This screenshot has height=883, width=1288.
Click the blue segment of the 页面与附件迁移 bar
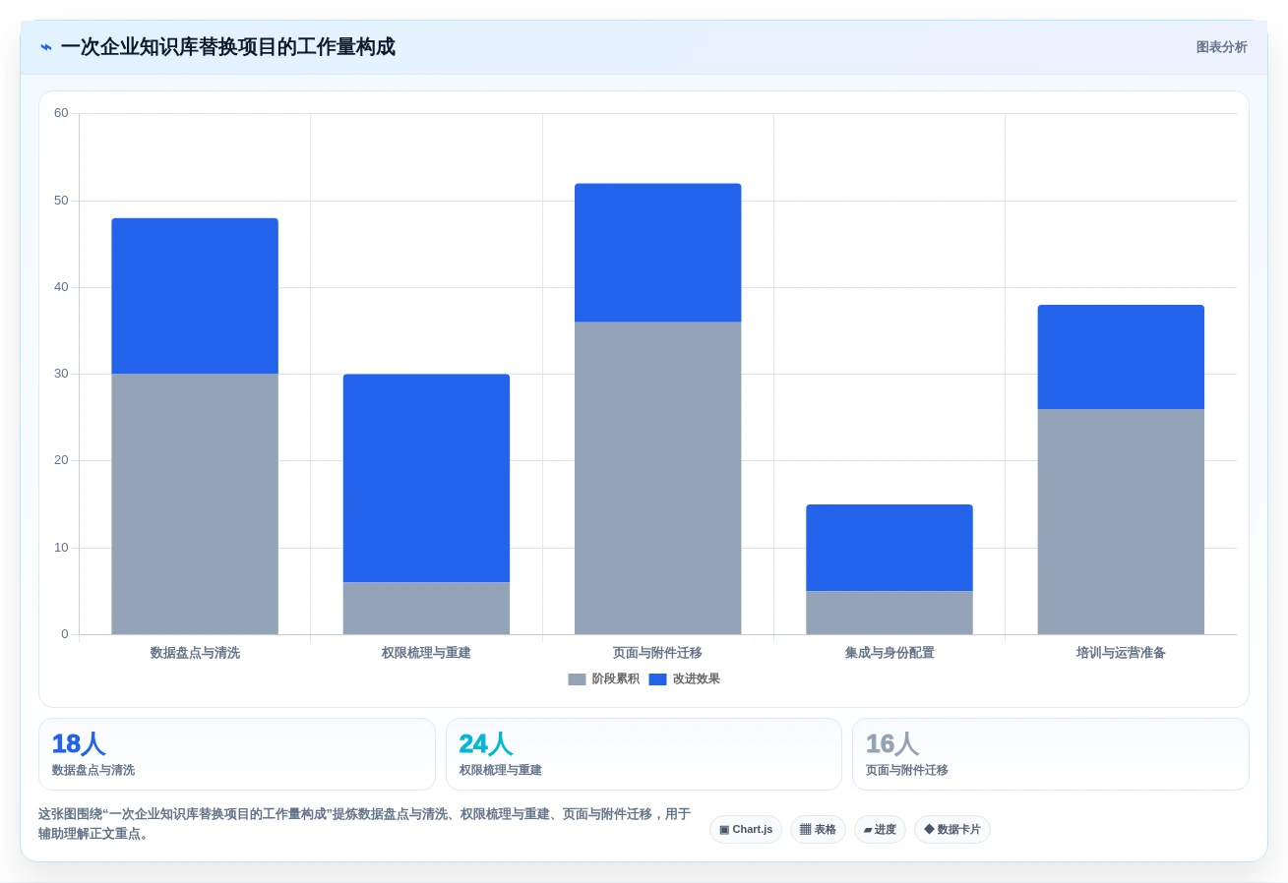tap(658, 253)
